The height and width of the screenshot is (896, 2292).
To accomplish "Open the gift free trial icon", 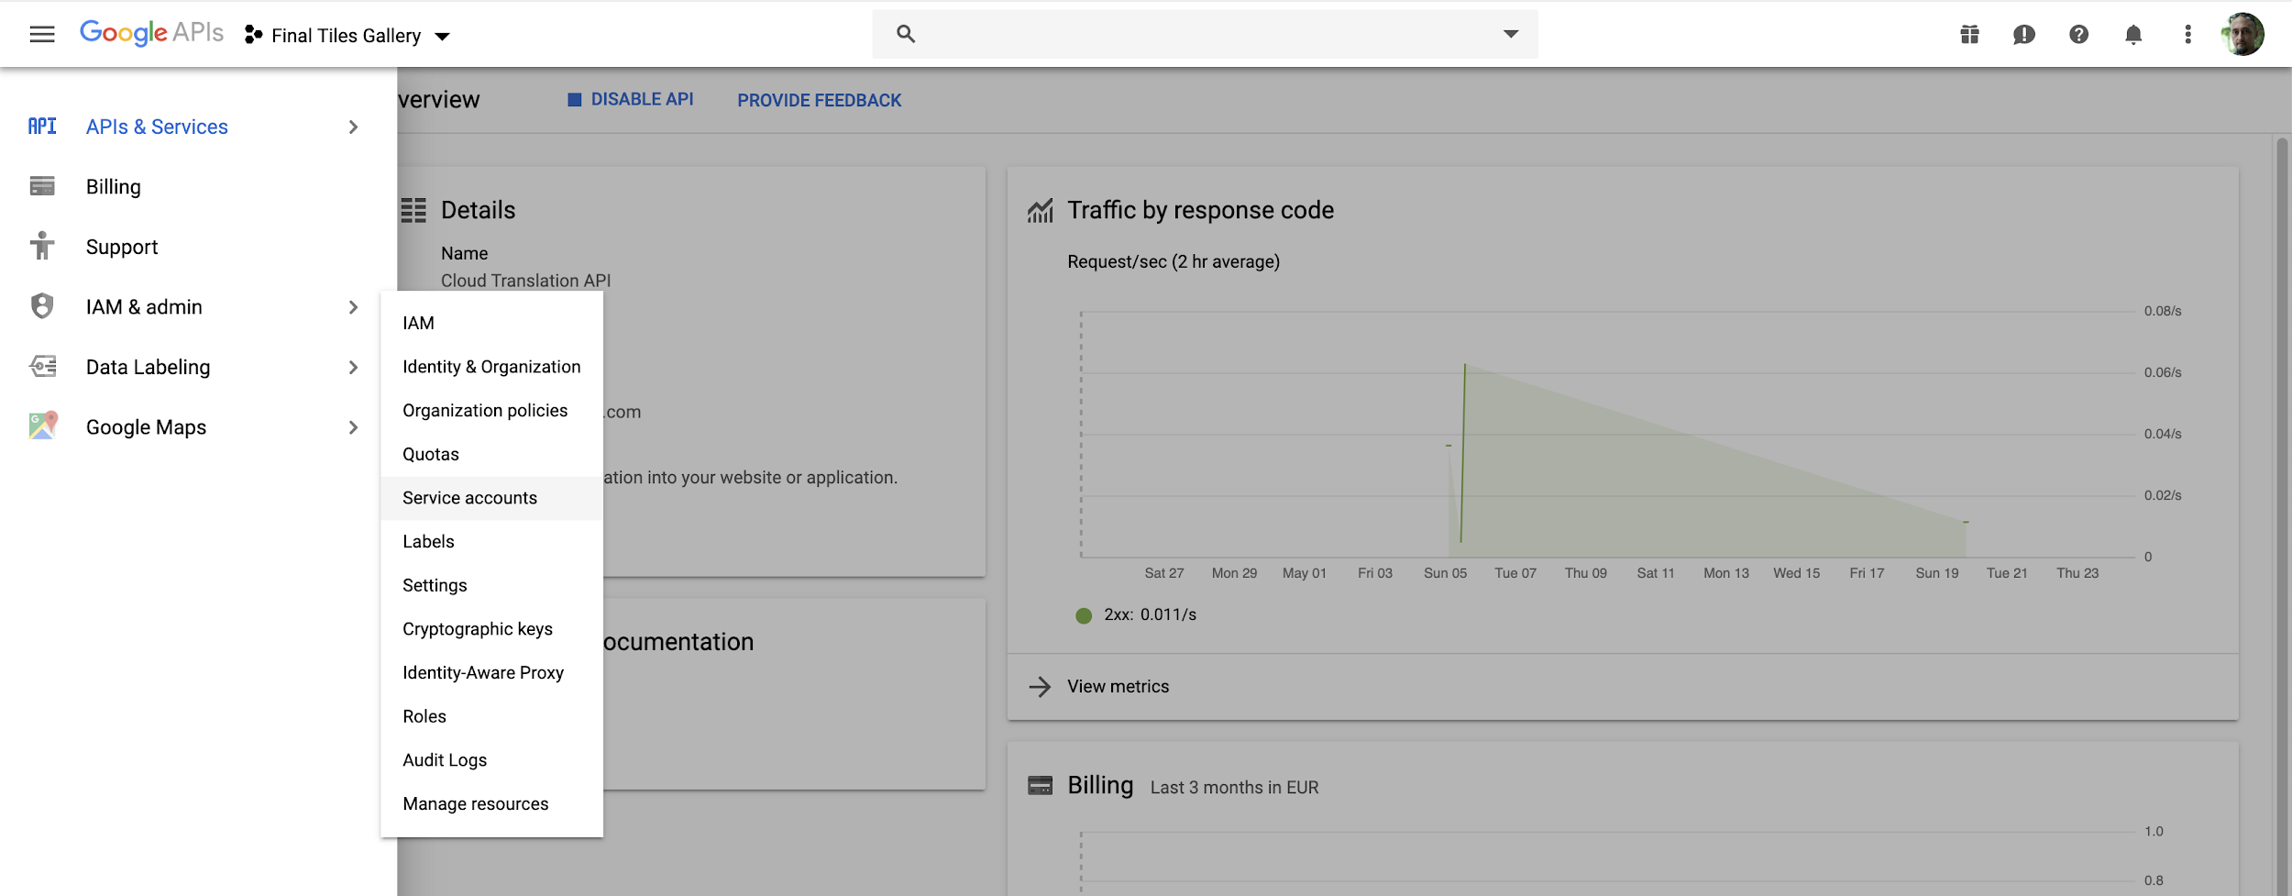I will 1969,35.
